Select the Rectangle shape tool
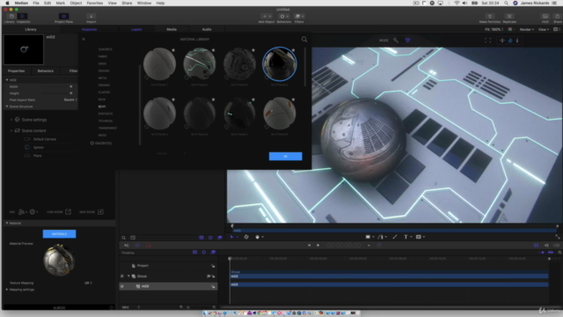The image size is (563, 317). 368,237
